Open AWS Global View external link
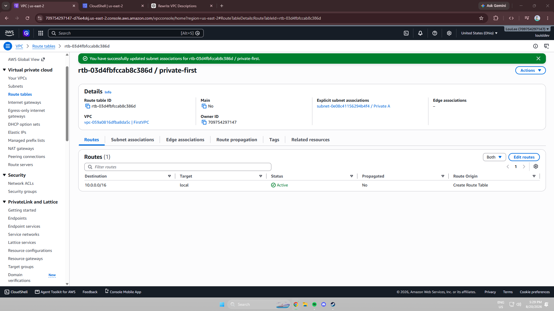The image size is (554, 311). pyautogui.click(x=27, y=59)
